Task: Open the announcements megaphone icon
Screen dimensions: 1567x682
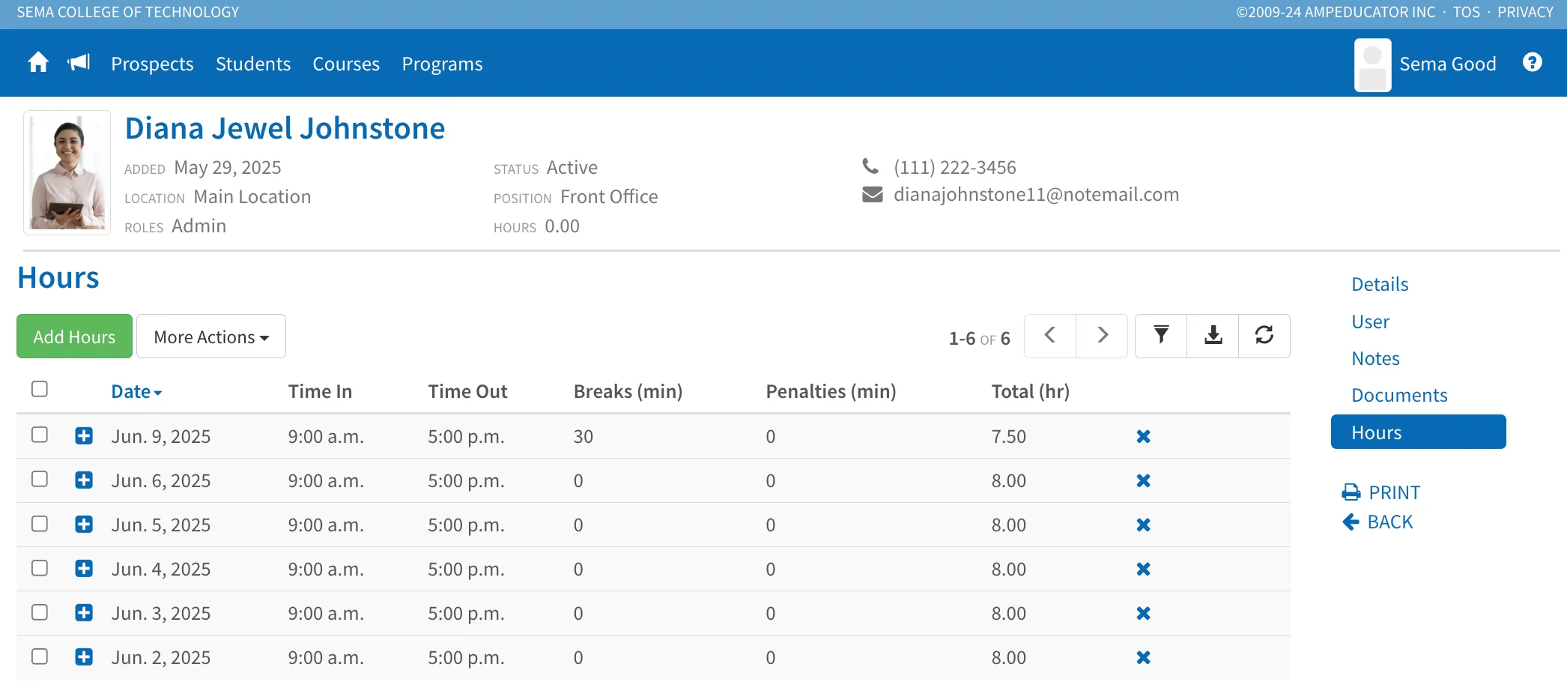Action: (79, 63)
